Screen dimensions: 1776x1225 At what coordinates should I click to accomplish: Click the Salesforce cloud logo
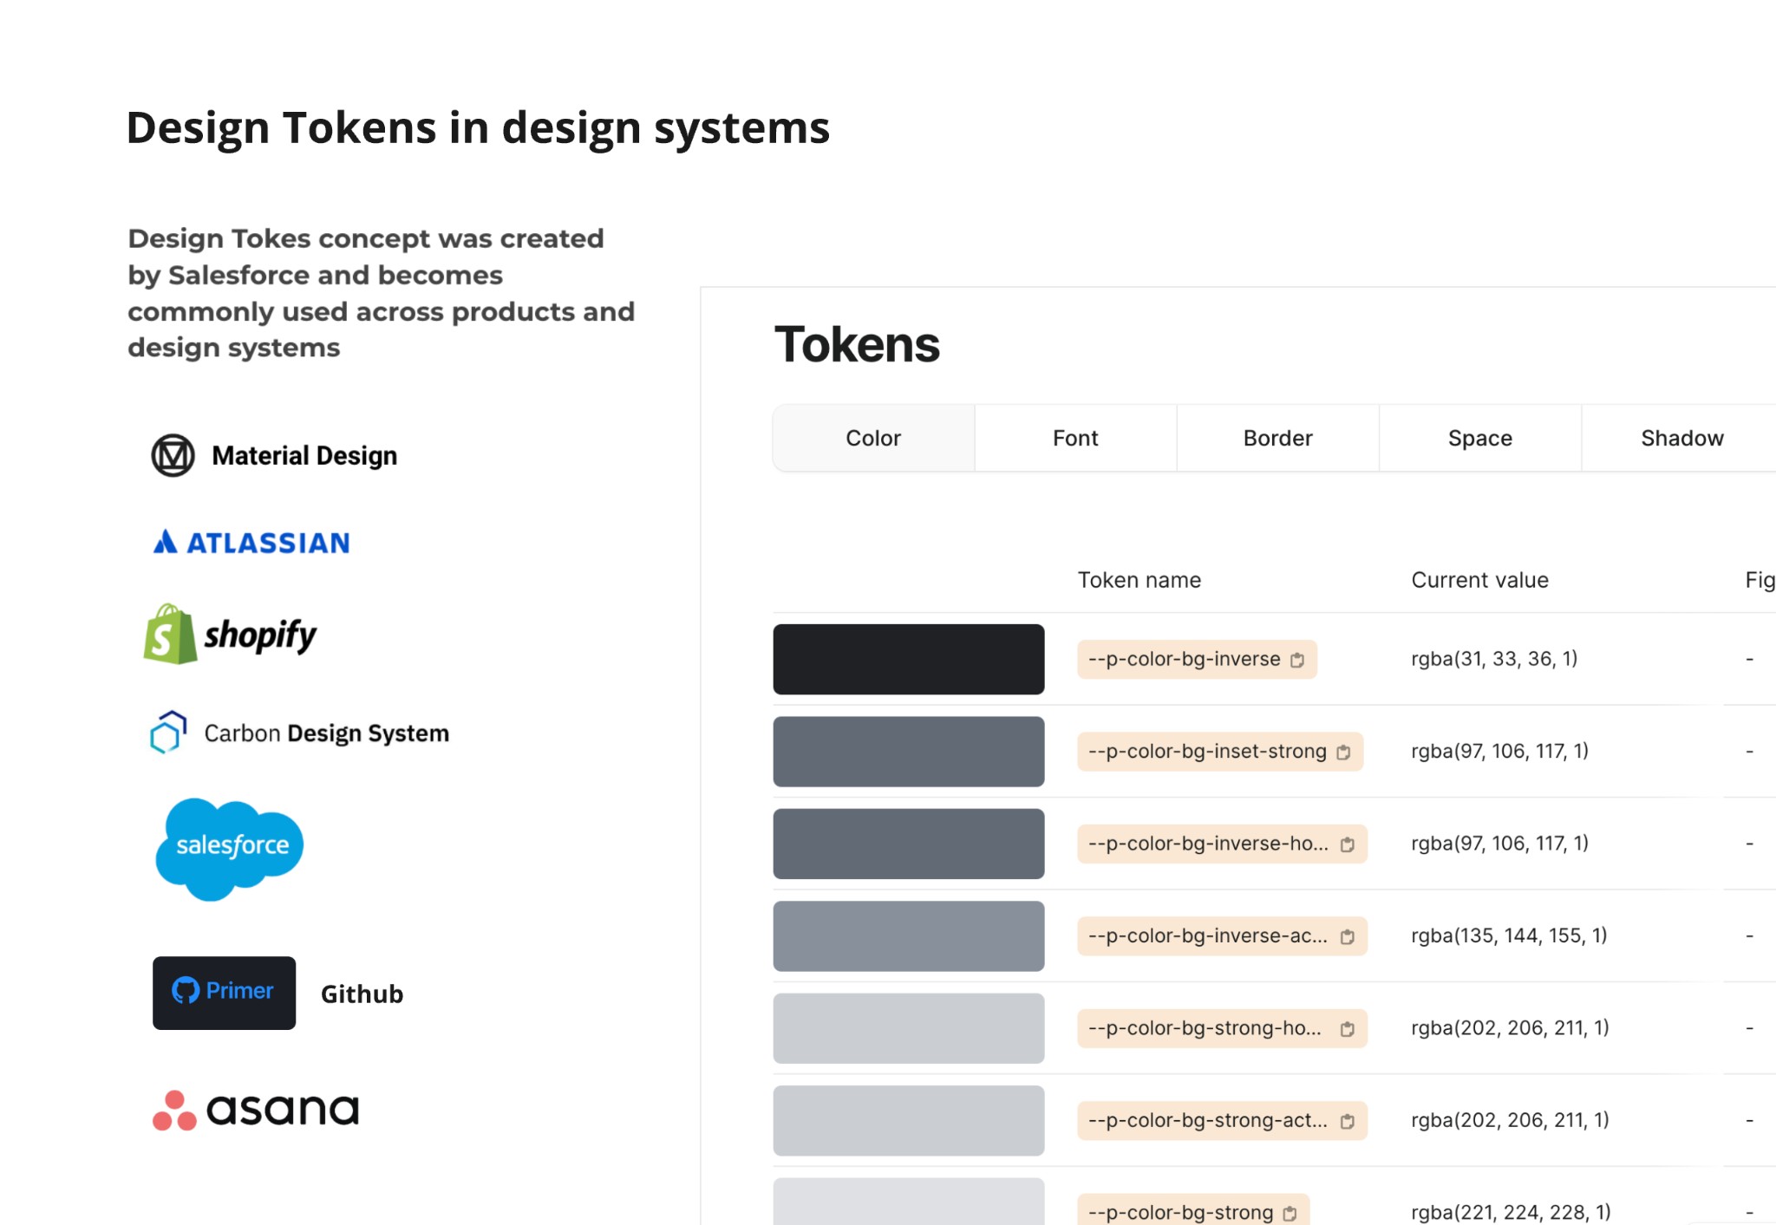tap(228, 847)
